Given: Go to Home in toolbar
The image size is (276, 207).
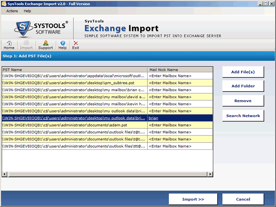Looking at the screenshot, I should pos(9,45).
